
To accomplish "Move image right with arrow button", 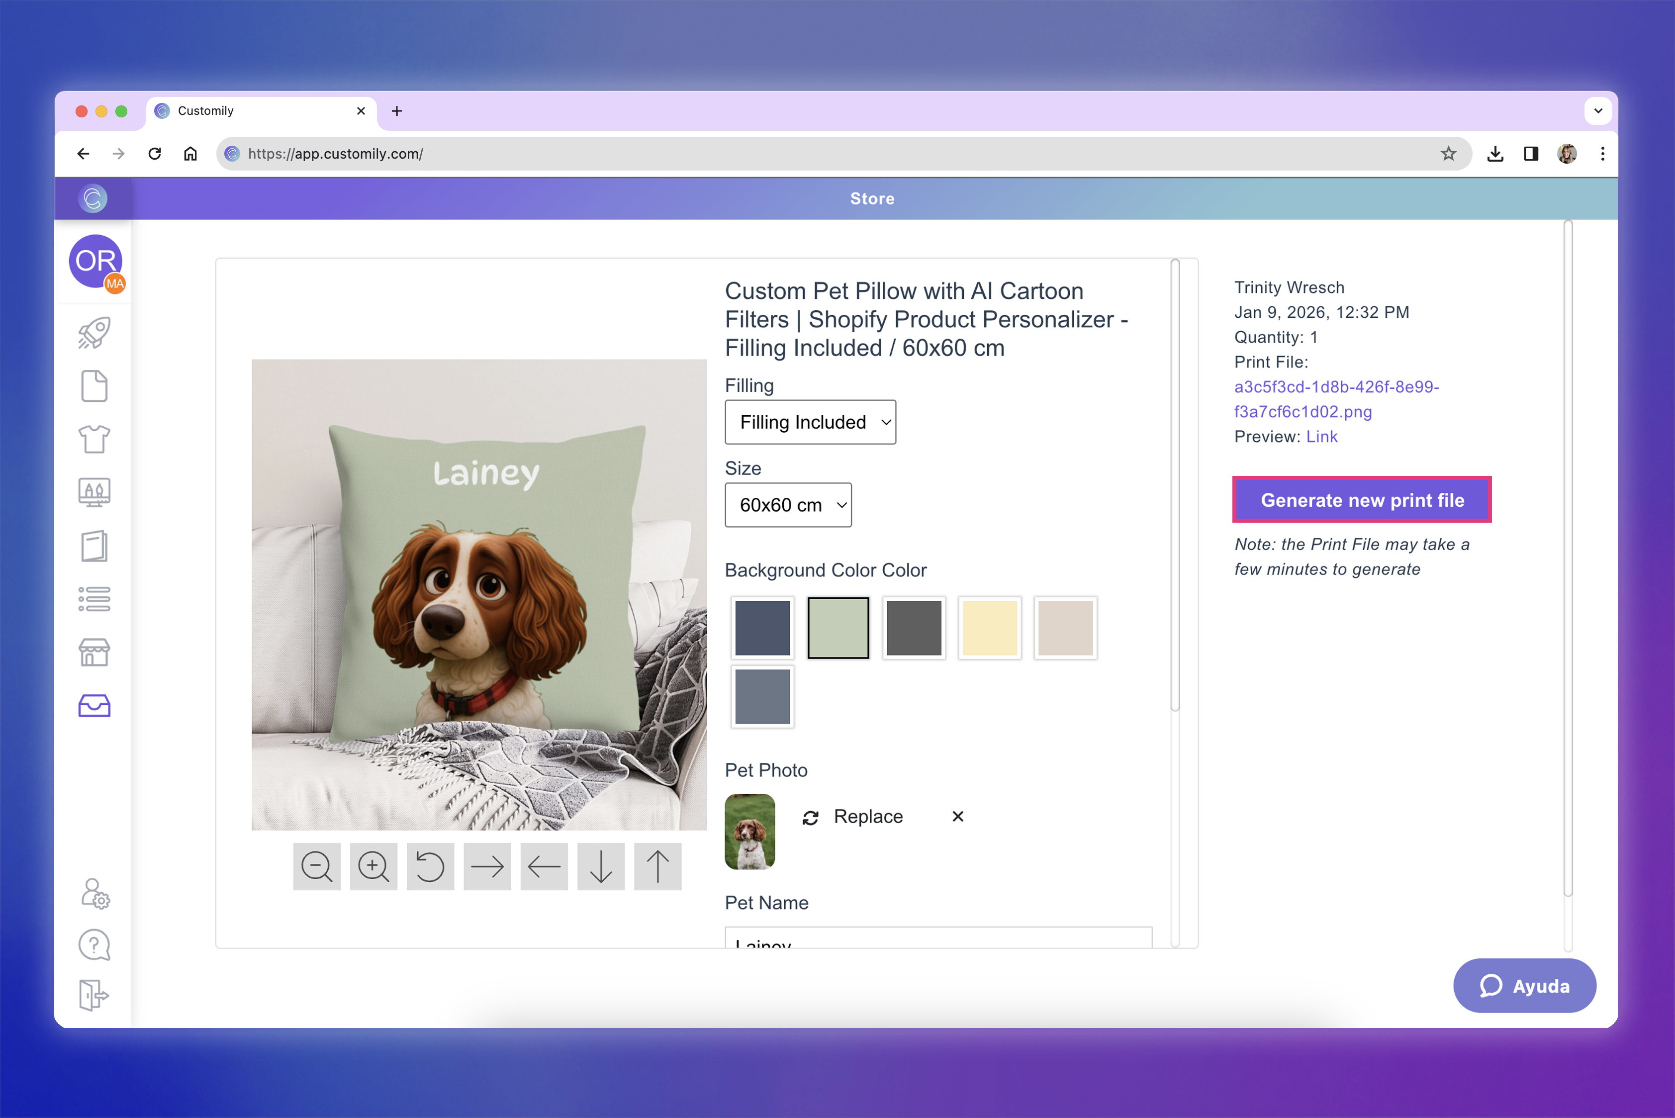I will [487, 866].
